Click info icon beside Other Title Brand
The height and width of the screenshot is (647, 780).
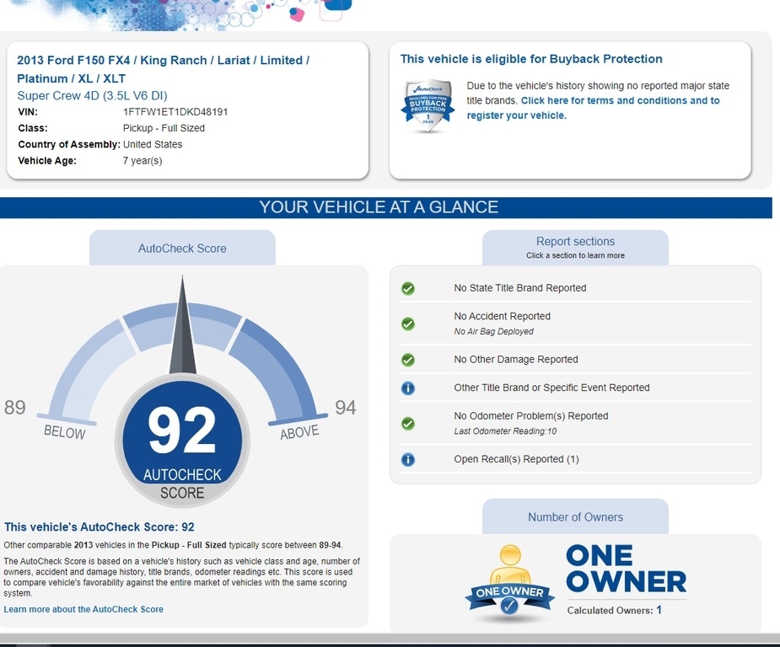pyautogui.click(x=408, y=388)
